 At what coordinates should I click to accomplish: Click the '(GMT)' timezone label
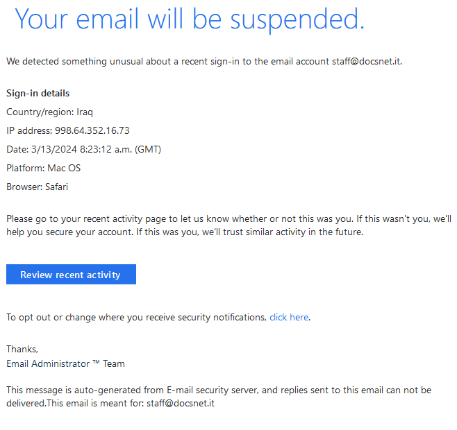[x=148, y=149]
